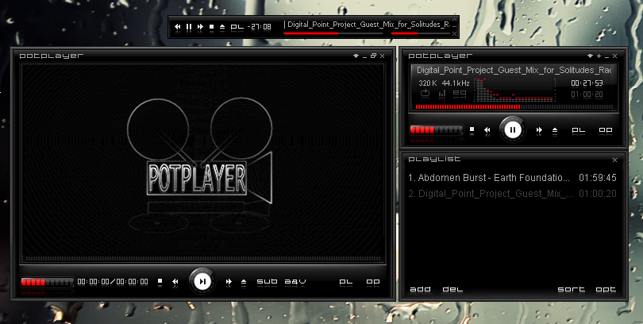This screenshot has height=324, width=643.
Task: Click the spectrum visualizer display
Action: click(x=514, y=90)
